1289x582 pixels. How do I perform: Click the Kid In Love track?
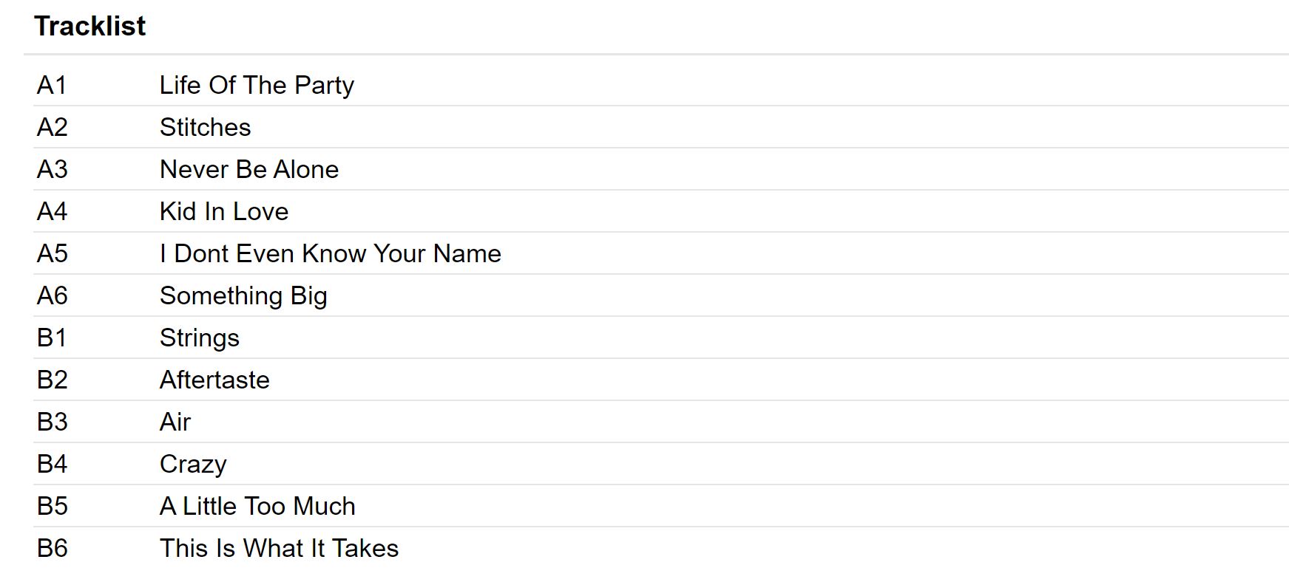[x=223, y=212]
